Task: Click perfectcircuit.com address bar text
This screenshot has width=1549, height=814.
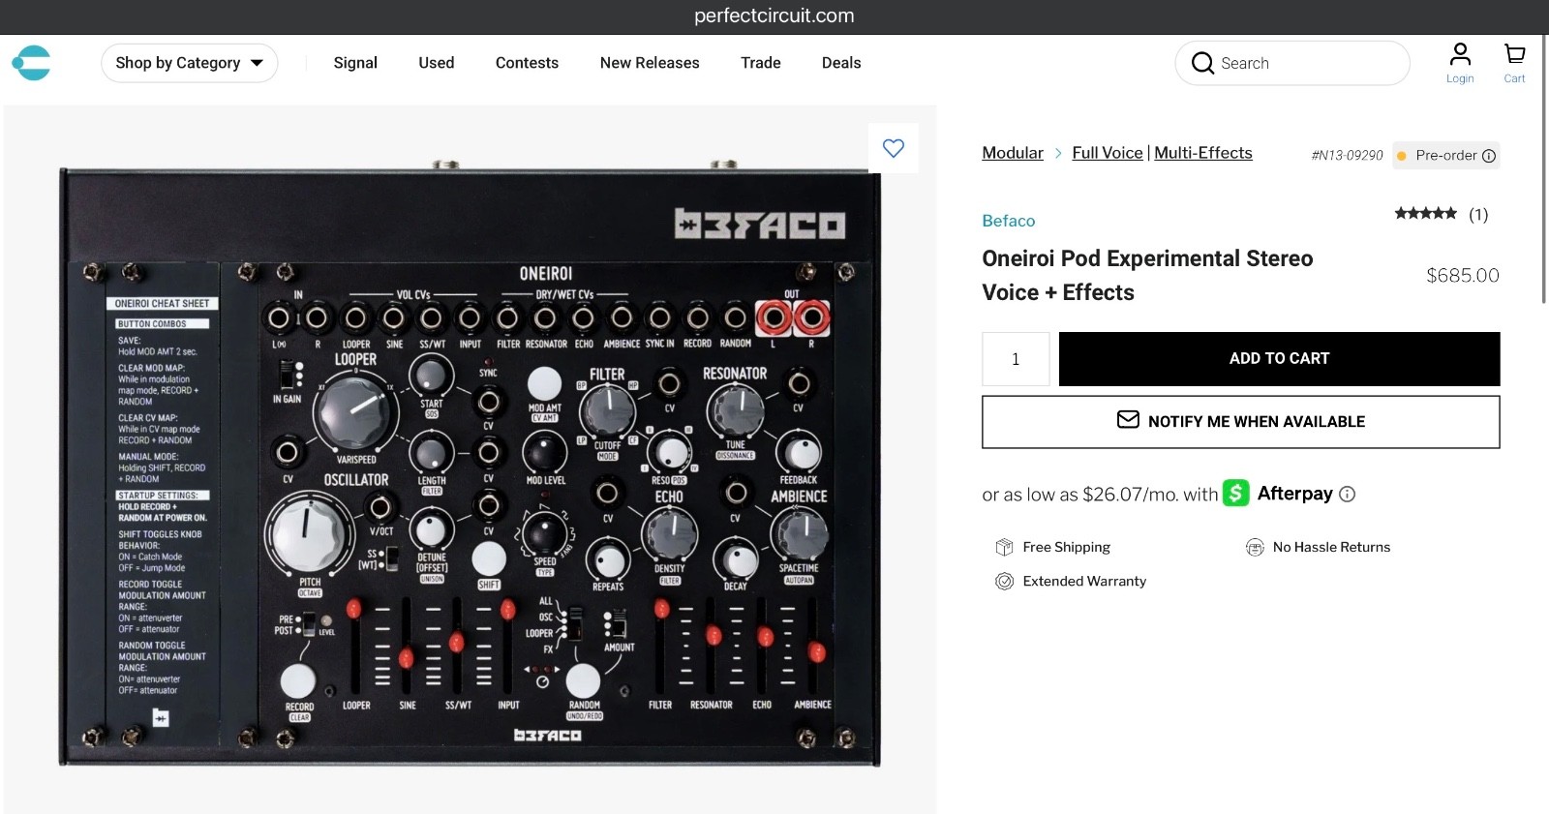Action: pos(774,15)
